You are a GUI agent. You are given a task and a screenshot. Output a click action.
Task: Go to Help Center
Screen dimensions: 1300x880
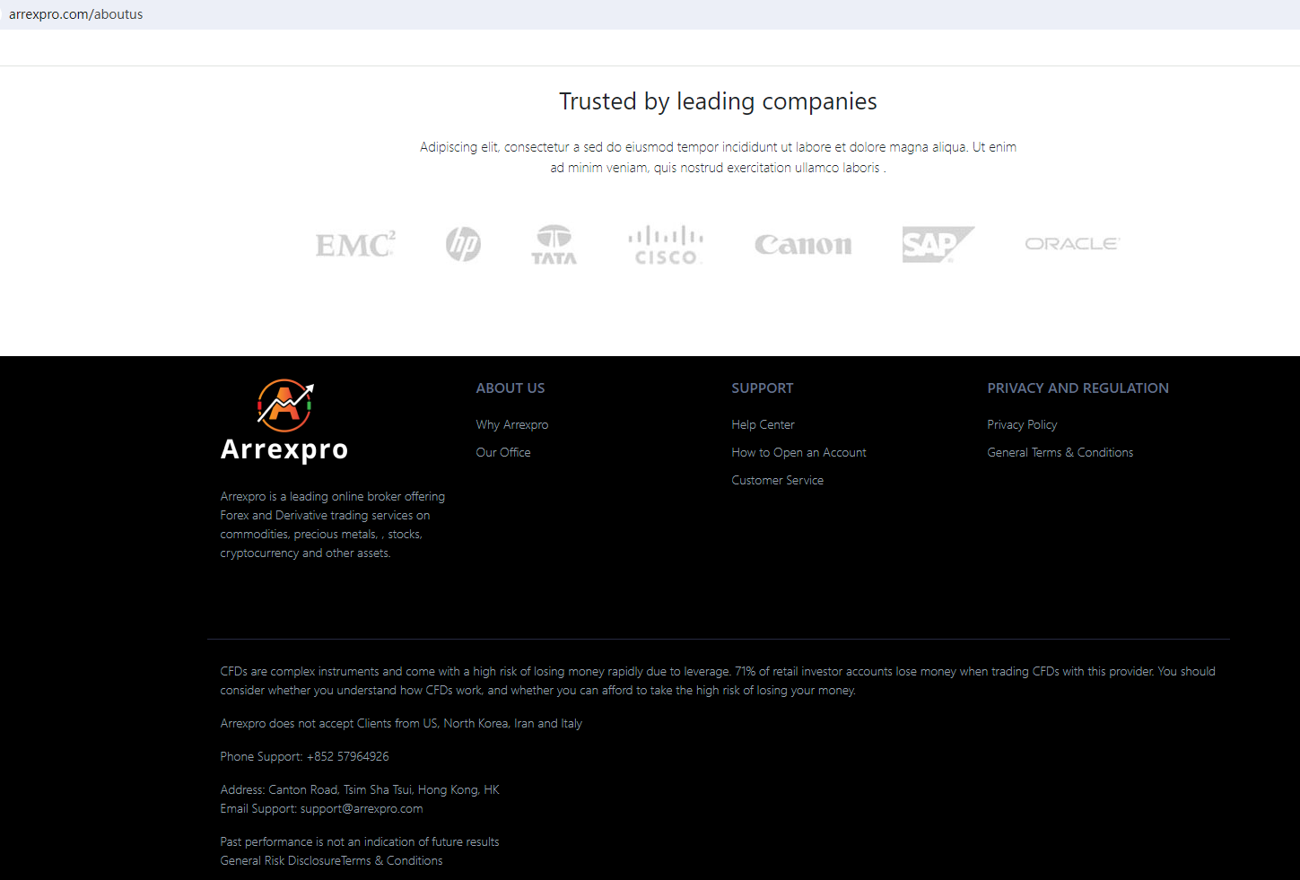[763, 424]
